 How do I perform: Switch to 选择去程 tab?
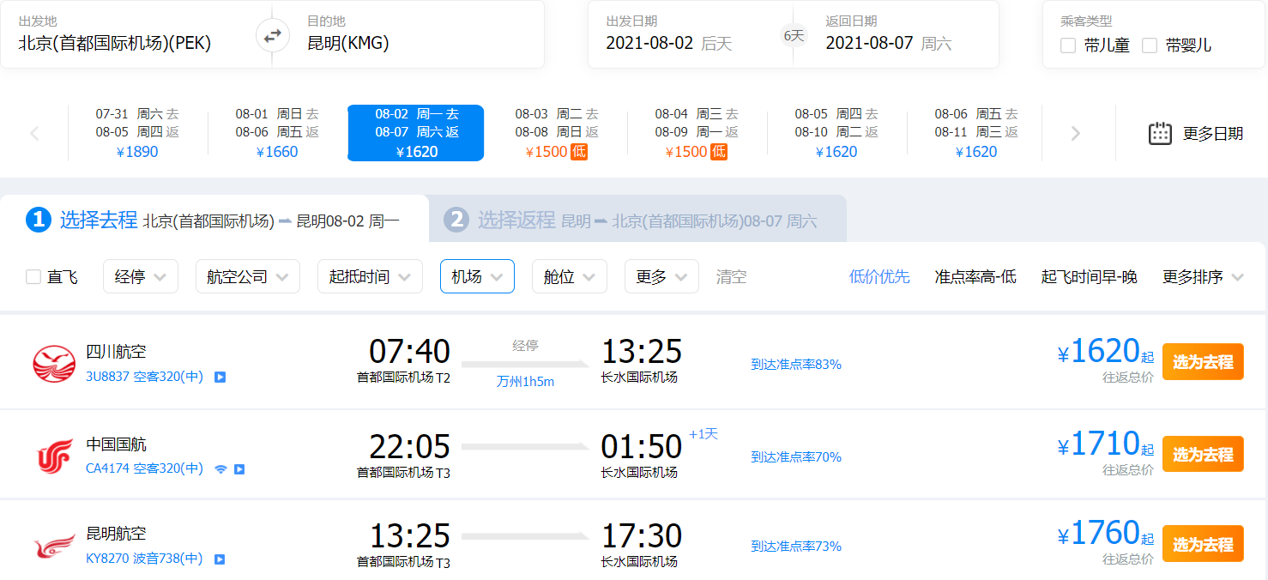[x=214, y=220]
